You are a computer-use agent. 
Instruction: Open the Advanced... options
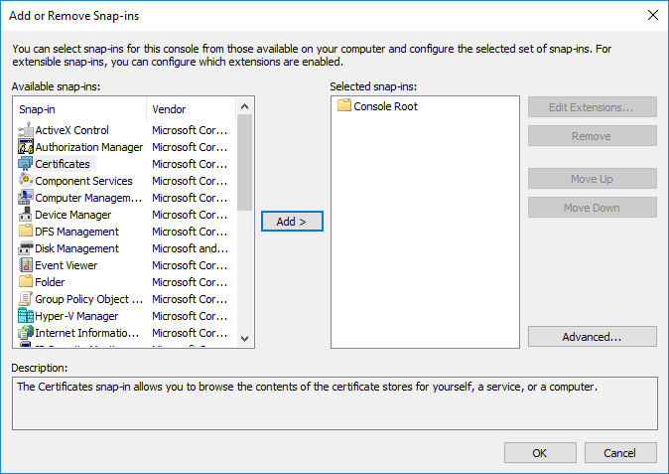click(593, 337)
